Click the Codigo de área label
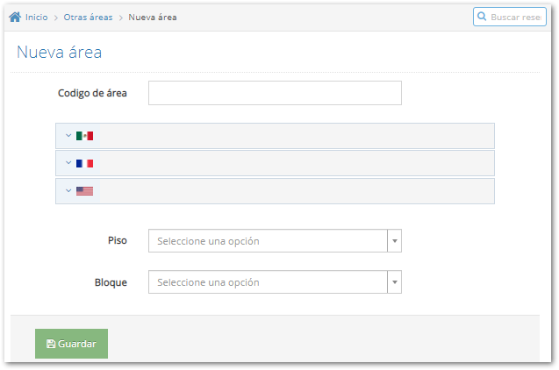The height and width of the screenshot is (370, 559). 92,93
